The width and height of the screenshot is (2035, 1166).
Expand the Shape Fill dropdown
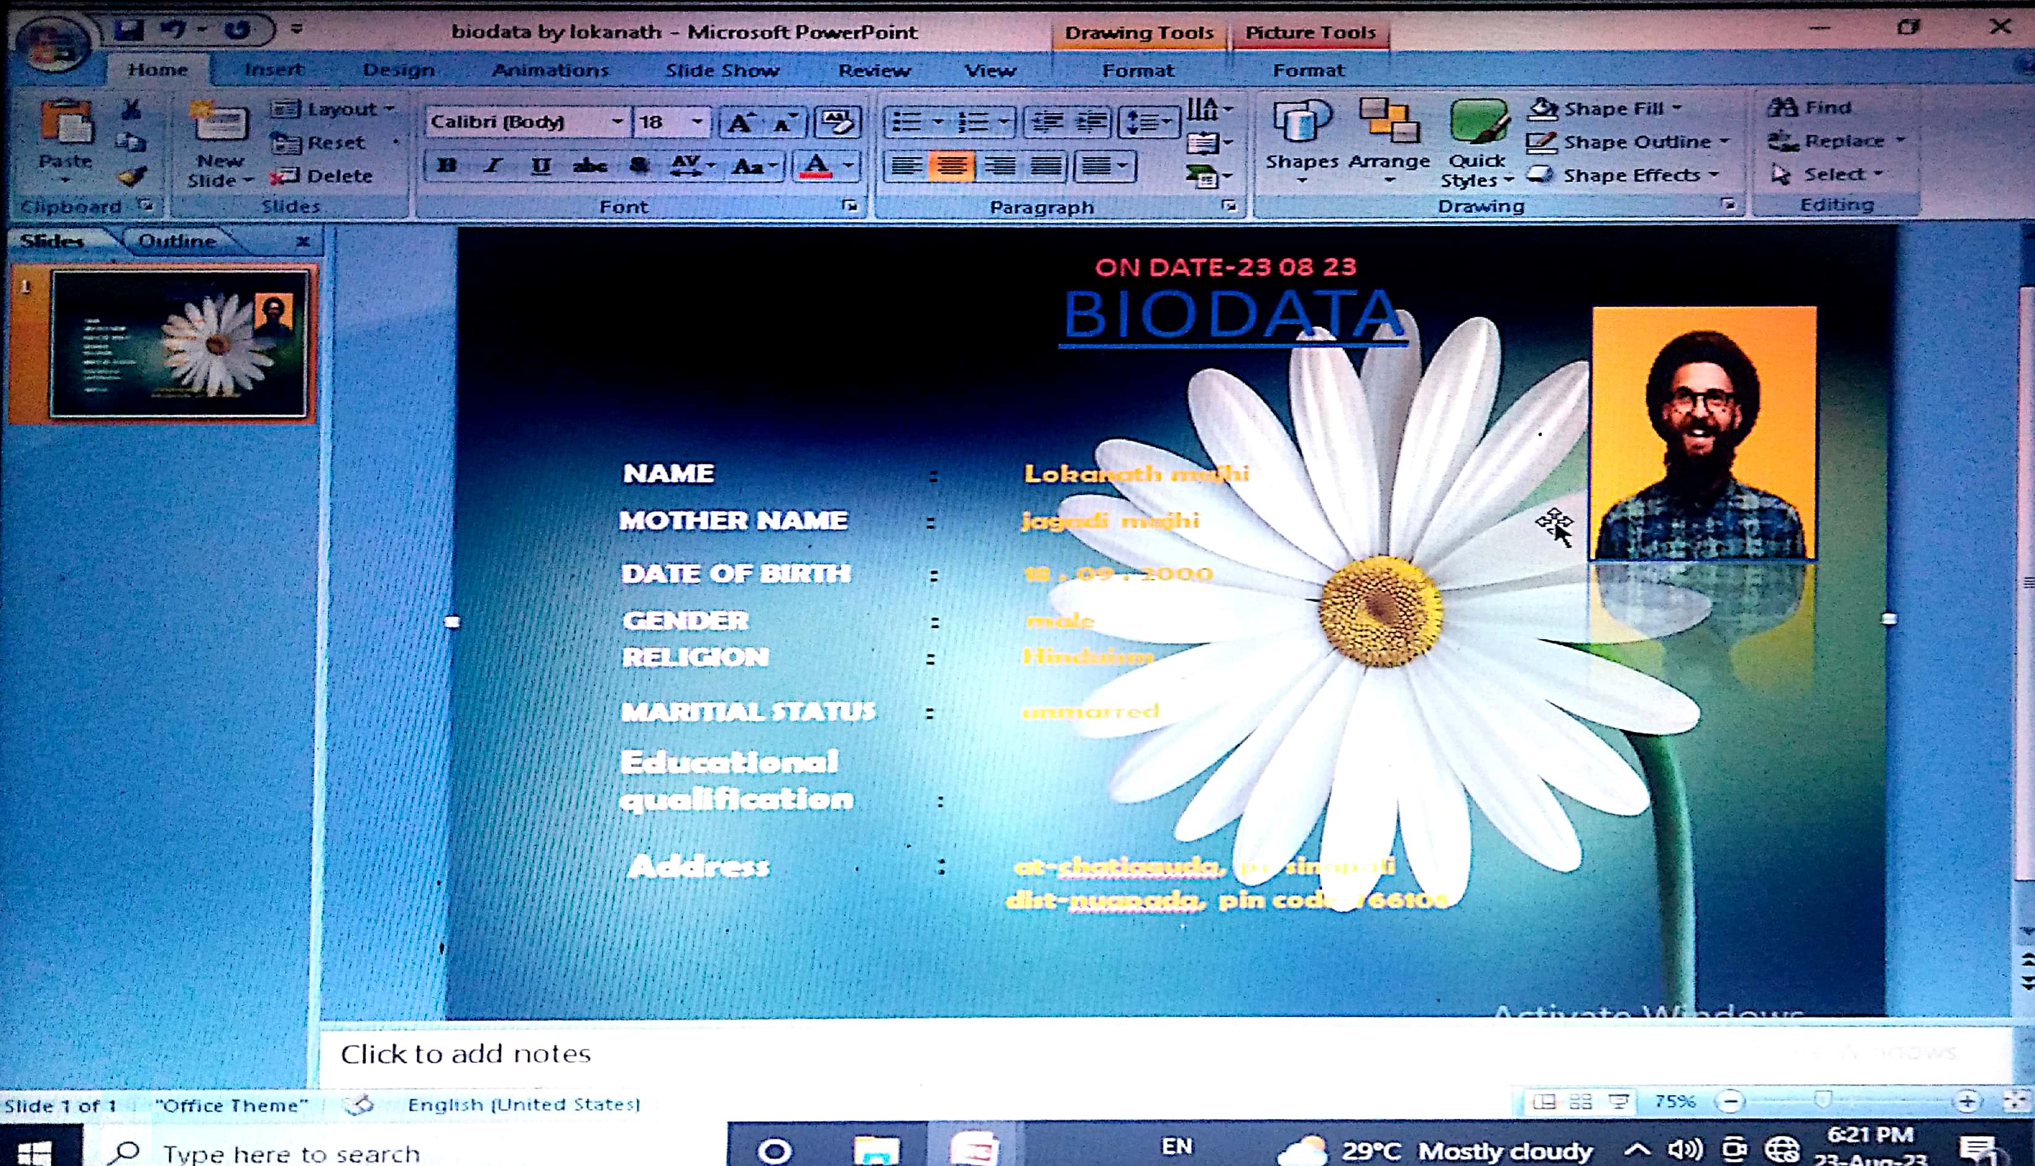1677,108
